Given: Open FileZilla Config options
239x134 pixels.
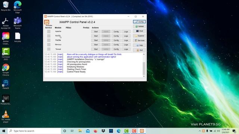Looking at the screenshot, I should point(116,41).
